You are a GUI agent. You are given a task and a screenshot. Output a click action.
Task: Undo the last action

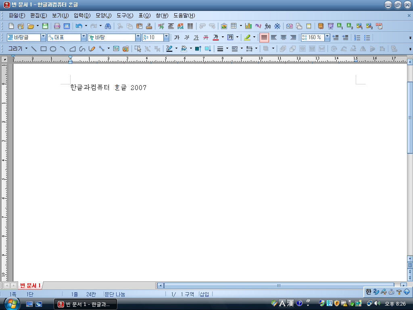[x=79, y=26]
